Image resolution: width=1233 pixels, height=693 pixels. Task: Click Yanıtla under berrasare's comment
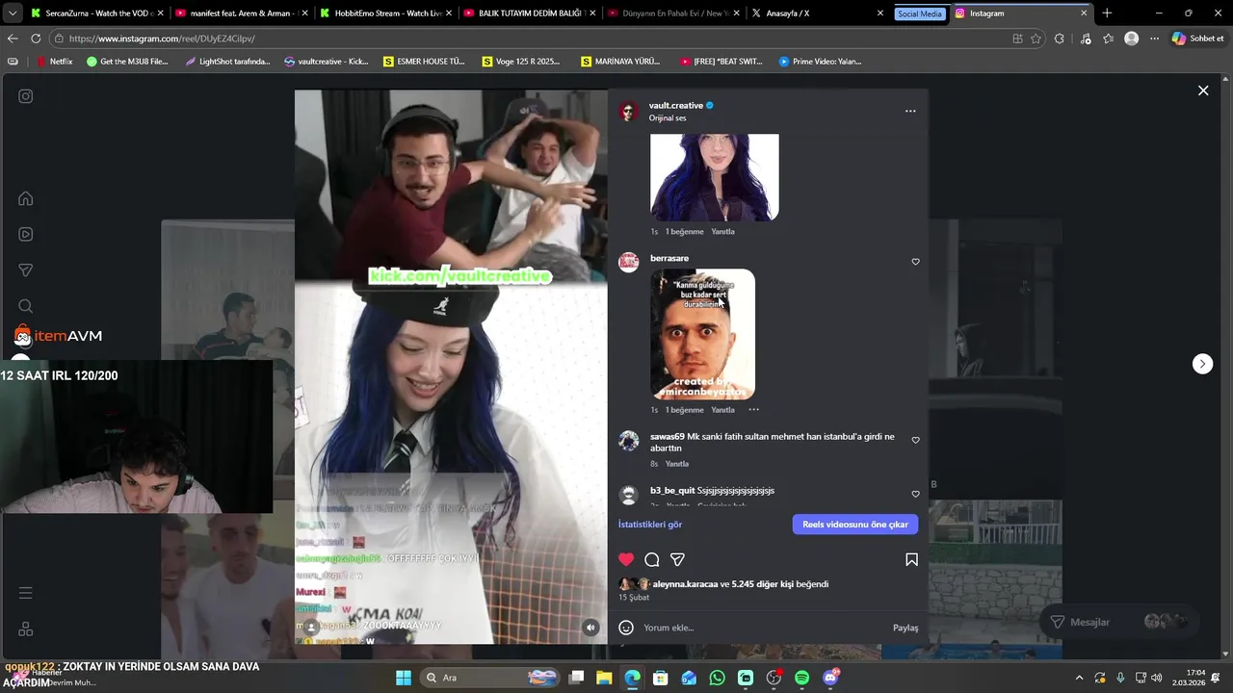coord(722,410)
